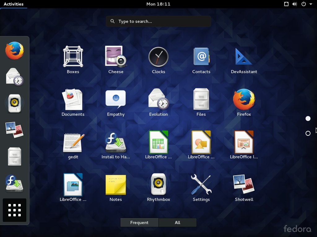Click Fedora installer in the dash

[15, 184]
